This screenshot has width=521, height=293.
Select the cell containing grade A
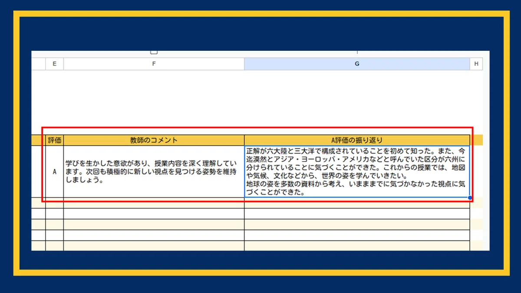[x=54, y=171]
